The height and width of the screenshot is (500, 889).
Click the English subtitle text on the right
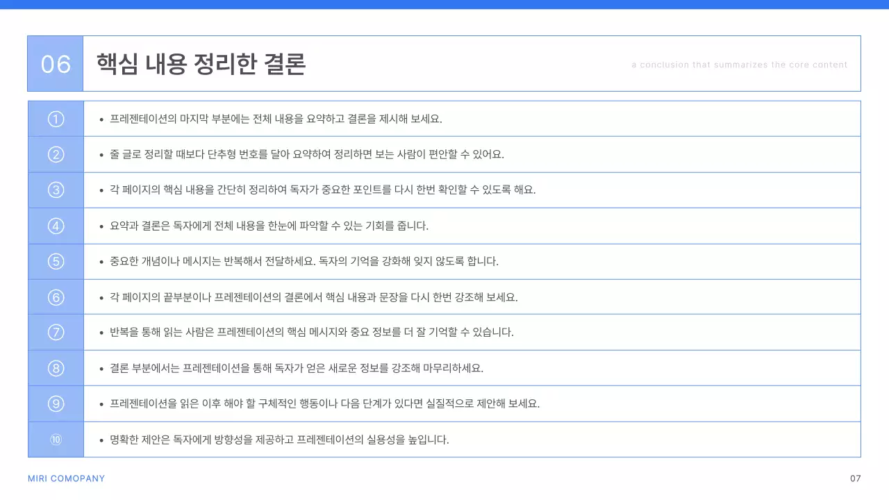(x=738, y=65)
